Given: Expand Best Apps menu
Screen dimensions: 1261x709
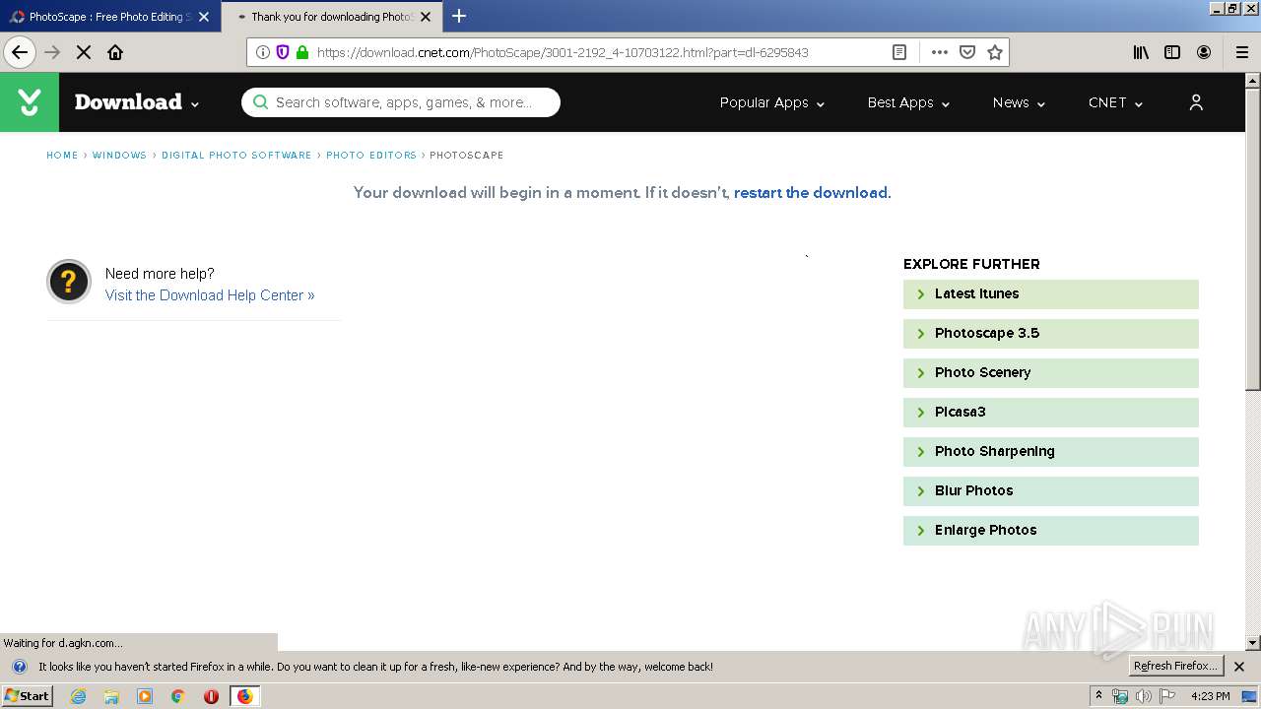Looking at the screenshot, I should 908,102.
